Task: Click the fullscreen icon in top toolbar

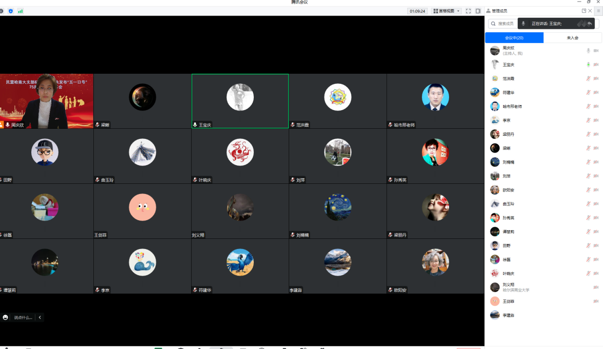Action: point(468,11)
